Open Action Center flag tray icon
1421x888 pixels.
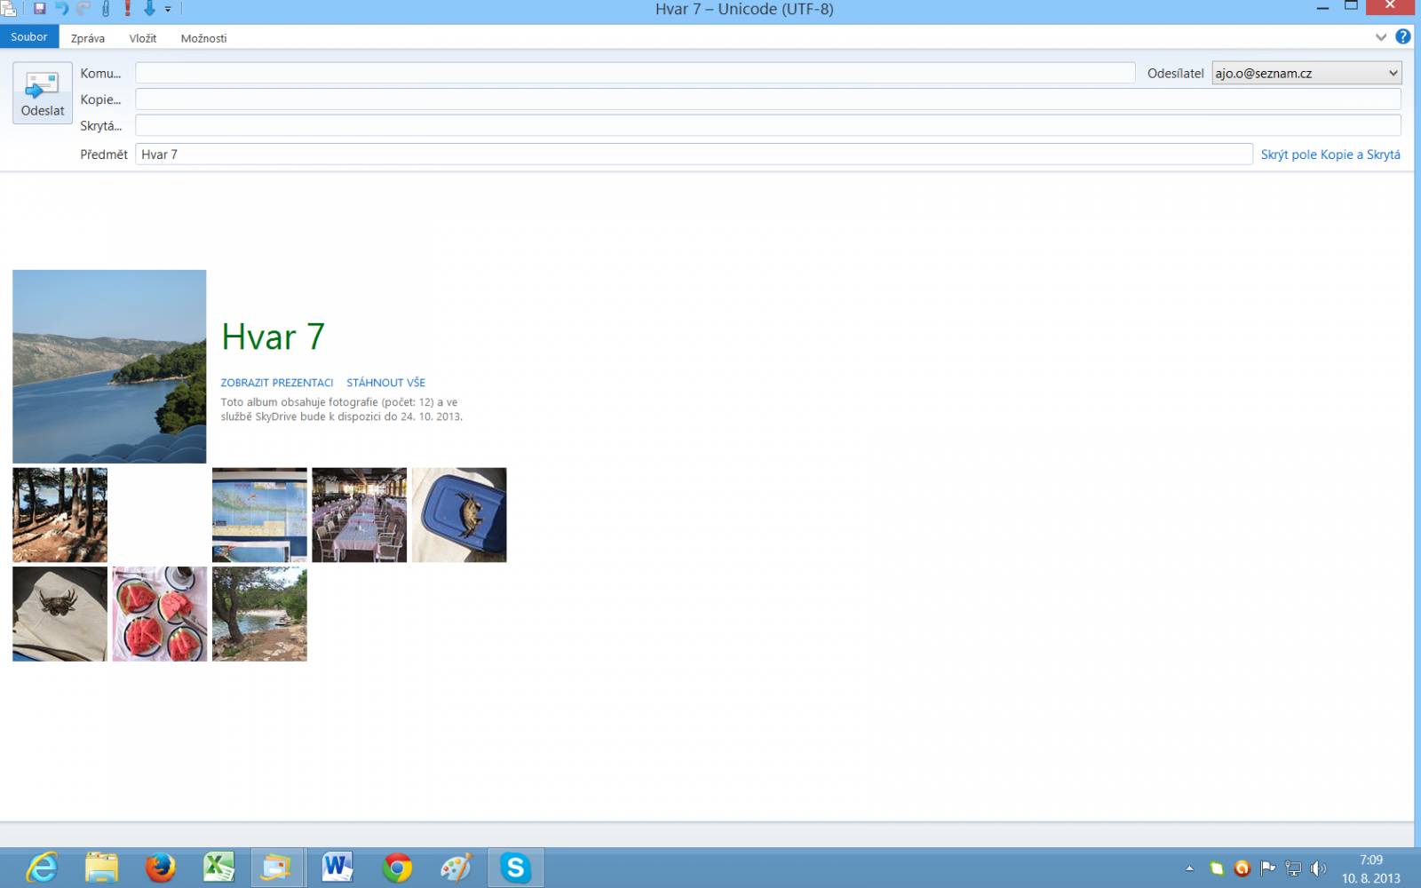[1268, 868]
